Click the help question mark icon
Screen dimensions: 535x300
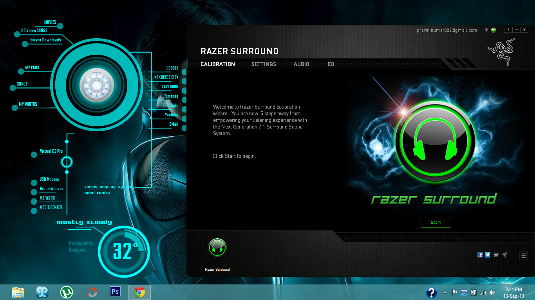tap(508, 30)
